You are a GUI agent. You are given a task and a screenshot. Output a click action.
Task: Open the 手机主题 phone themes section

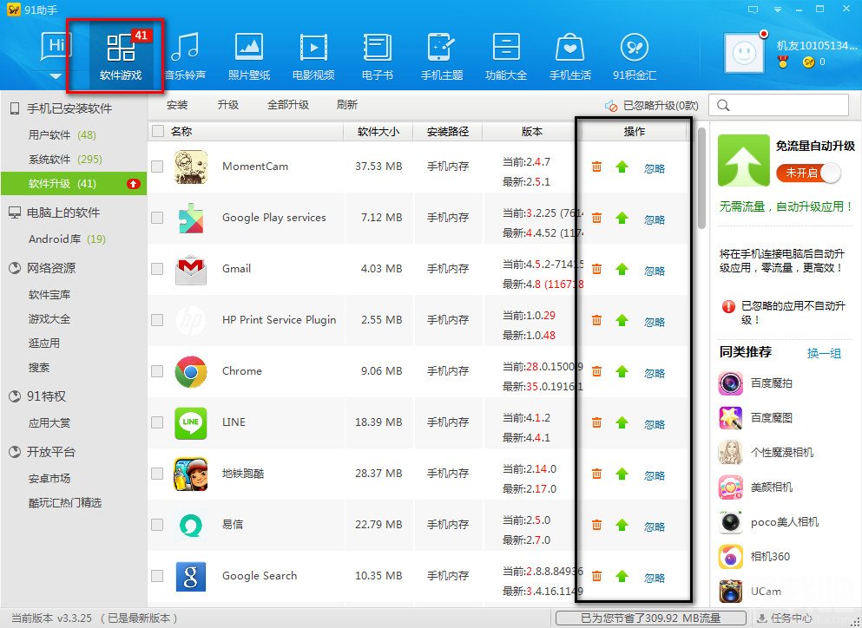[x=442, y=56]
